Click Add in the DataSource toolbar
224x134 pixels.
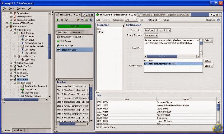coord(98,20)
